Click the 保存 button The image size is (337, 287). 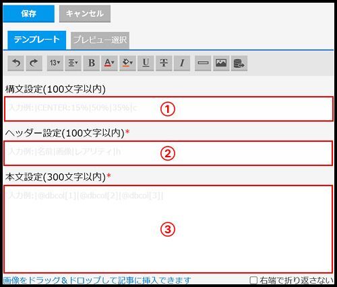point(29,13)
